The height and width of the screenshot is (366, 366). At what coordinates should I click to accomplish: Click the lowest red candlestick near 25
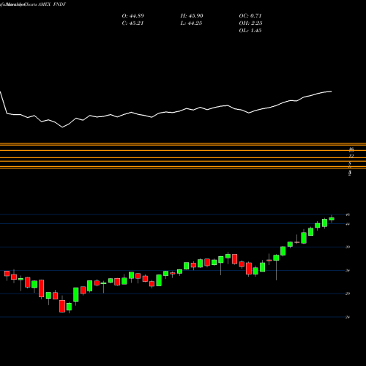pyautogui.click(x=62, y=306)
